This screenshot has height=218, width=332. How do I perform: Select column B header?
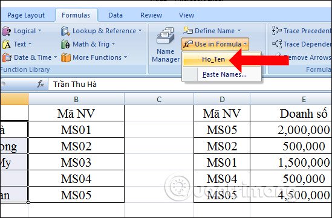[x=76, y=99]
